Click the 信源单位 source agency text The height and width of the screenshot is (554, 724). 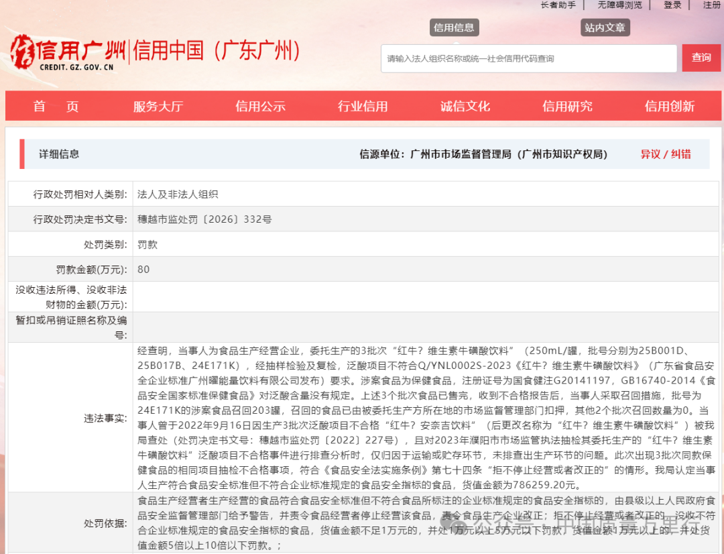click(x=483, y=154)
